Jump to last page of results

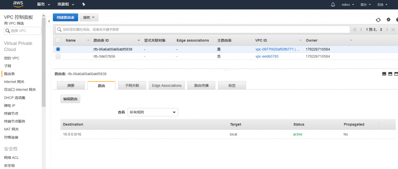coord(393,30)
